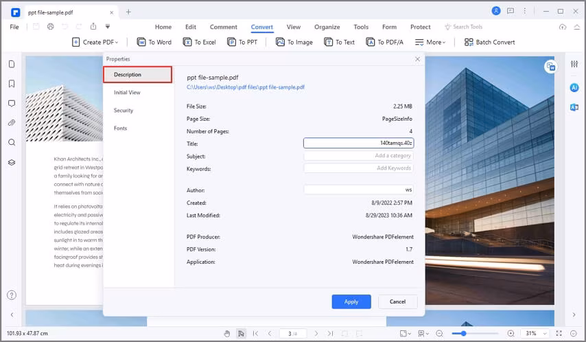Screen dimensions: 586x342
Task: Switch to the Home tab
Action: pos(163,27)
